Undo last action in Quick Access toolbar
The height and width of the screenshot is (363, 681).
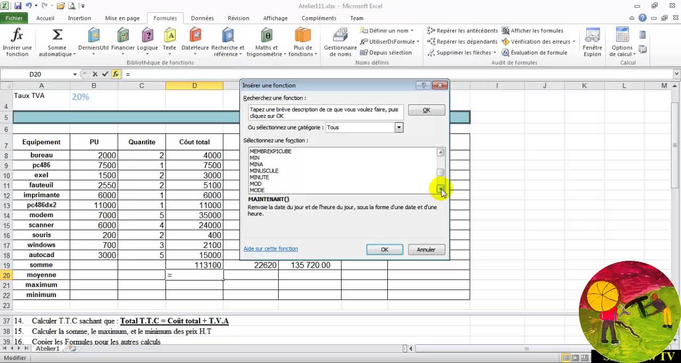tap(29, 6)
